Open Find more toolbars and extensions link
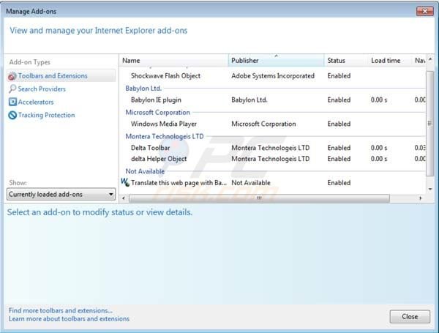The height and width of the screenshot is (333, 439). coord(61,310)
